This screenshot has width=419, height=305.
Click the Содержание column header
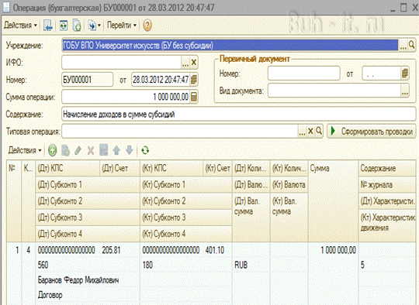(387, 168)
